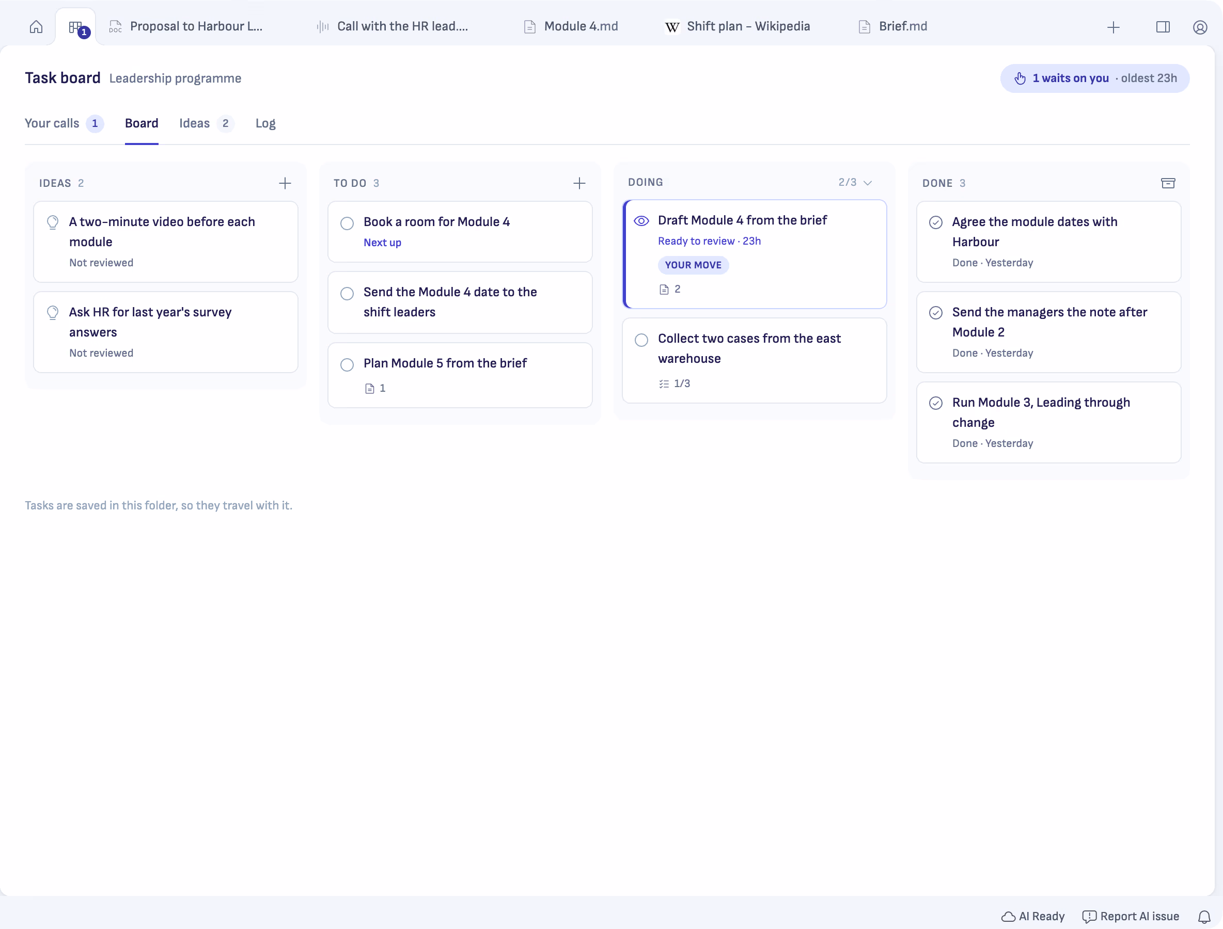Open the user account icon
This screenshot has height=929, width=1223.
coord(1199,27)
